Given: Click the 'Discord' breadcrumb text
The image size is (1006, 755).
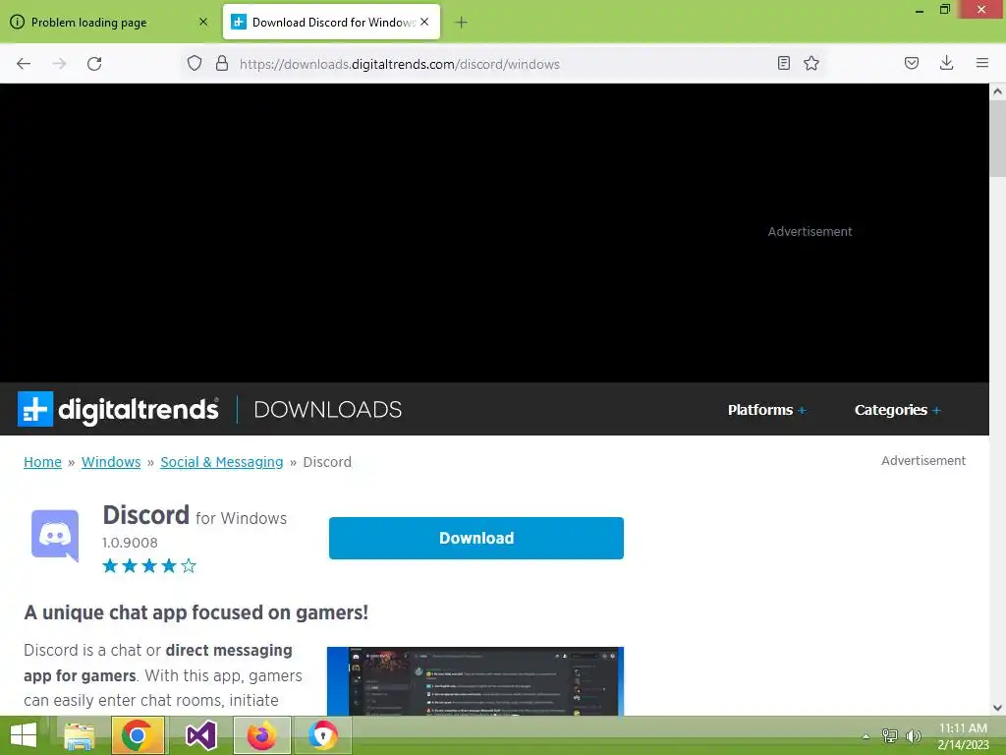Looking at the screenshot, I should click(x=327, y=462).
